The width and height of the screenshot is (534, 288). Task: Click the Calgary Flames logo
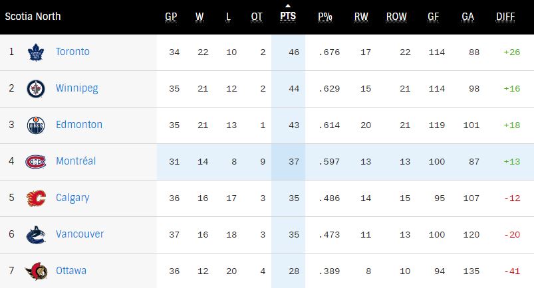click(x=35, y=198)
